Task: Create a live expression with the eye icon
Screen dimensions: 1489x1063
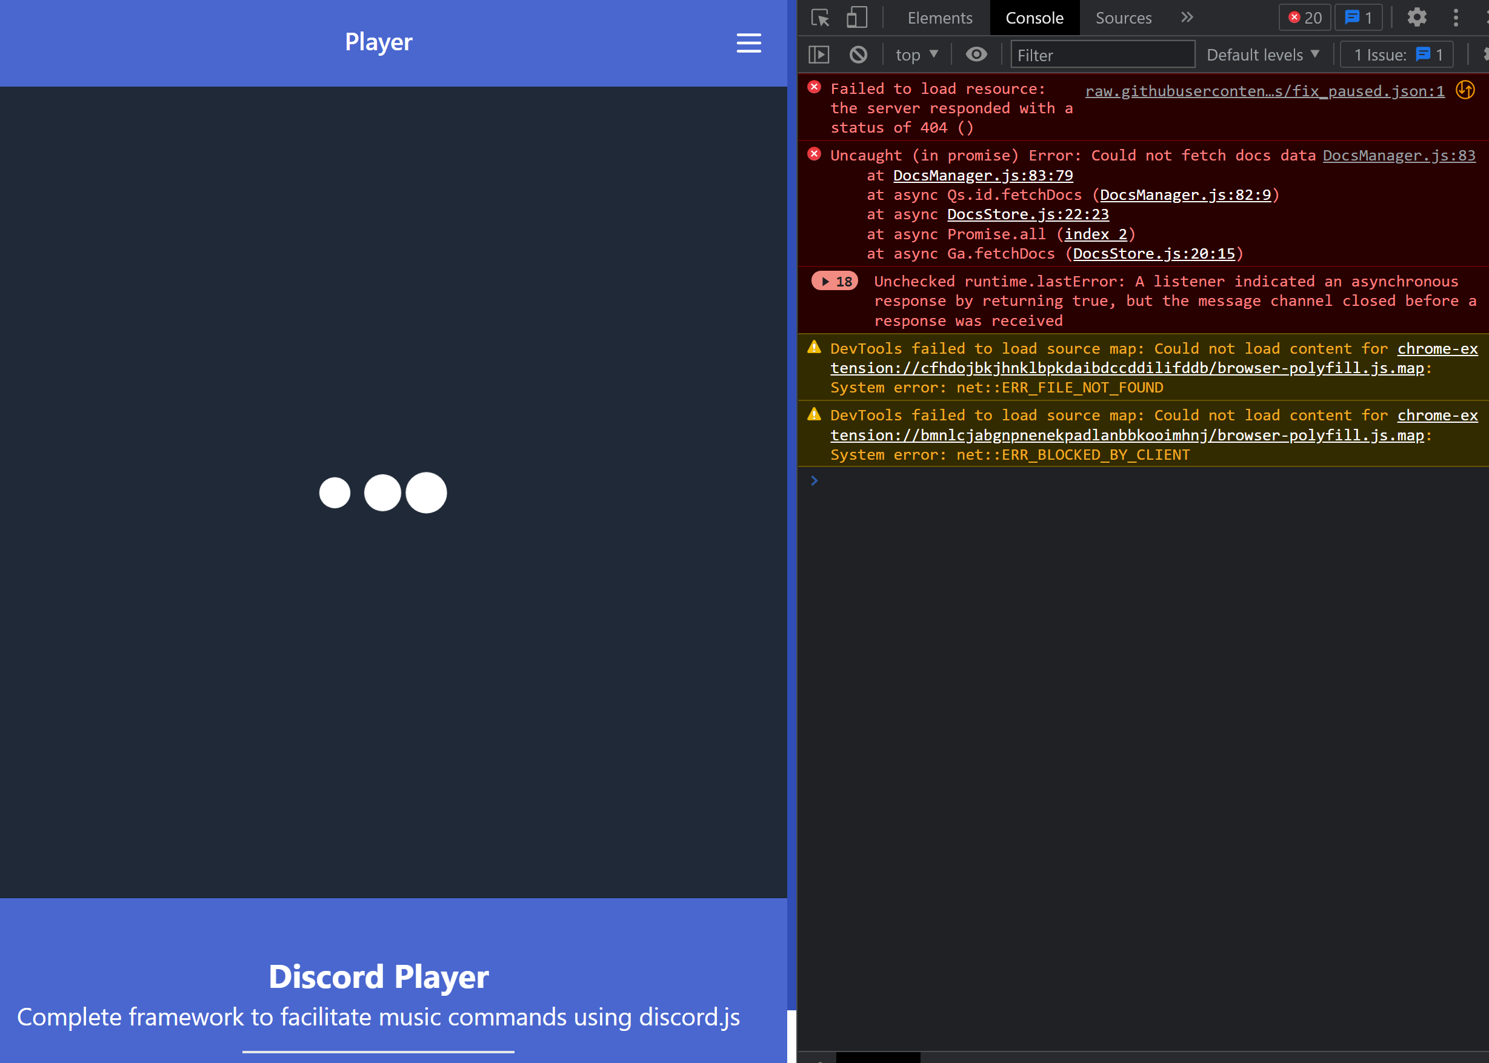Action: tap(976, 55)
